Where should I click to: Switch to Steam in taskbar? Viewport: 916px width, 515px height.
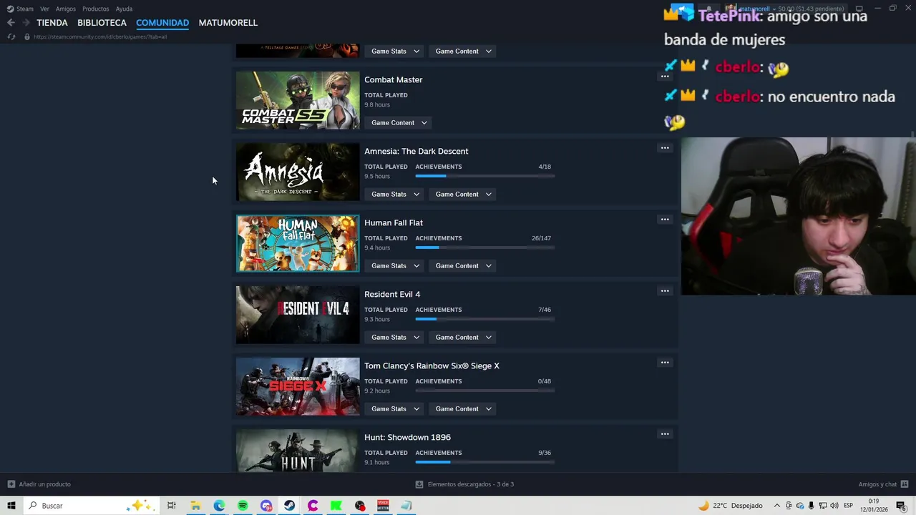point(289,506)
